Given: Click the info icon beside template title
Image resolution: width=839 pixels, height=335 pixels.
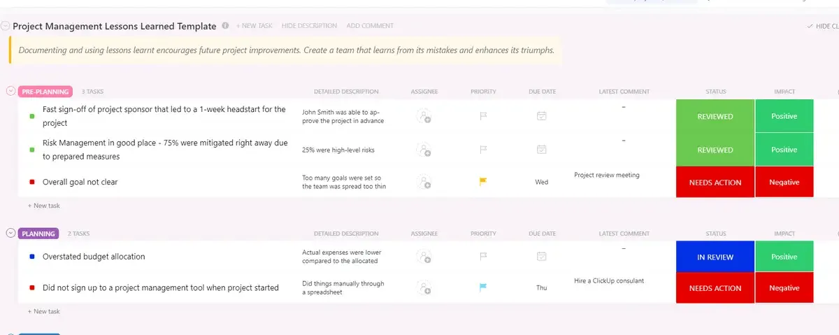Looking at the screenshot, I should (x=225, y=26).
